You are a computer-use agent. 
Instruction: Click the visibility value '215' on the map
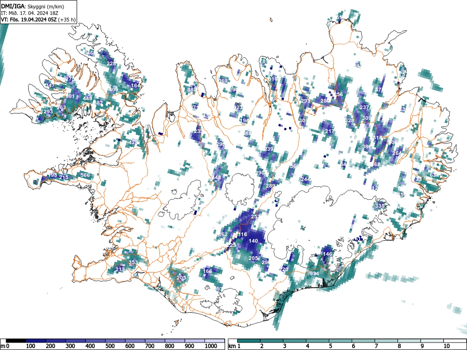(64, 177)
